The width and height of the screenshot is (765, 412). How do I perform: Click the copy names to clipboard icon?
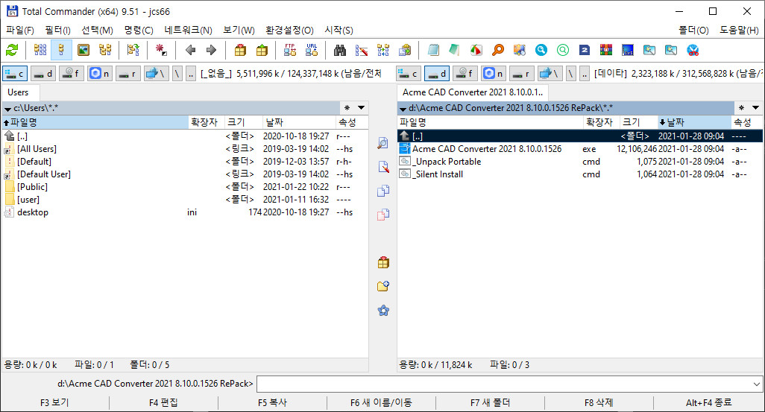pos(405,50)
